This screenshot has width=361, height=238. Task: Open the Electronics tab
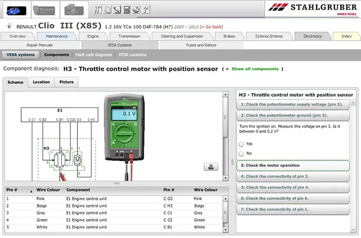pos(313,37)
